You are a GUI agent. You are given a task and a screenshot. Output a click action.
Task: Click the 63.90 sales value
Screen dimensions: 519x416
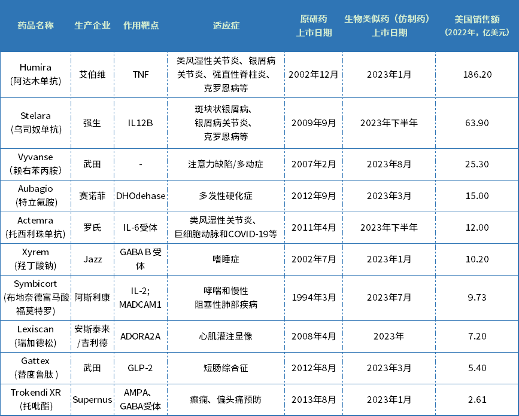tap(477, 123)
